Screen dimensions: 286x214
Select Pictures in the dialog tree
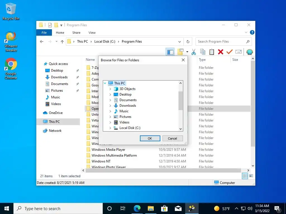pos(125,117)
